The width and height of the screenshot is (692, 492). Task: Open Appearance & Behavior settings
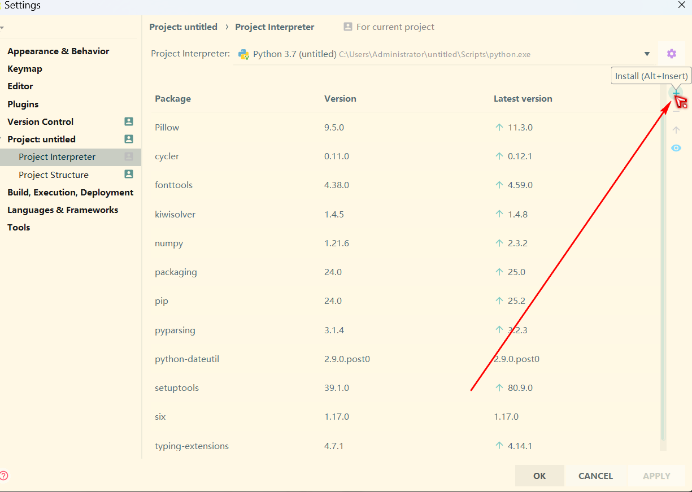click(58, 51)
